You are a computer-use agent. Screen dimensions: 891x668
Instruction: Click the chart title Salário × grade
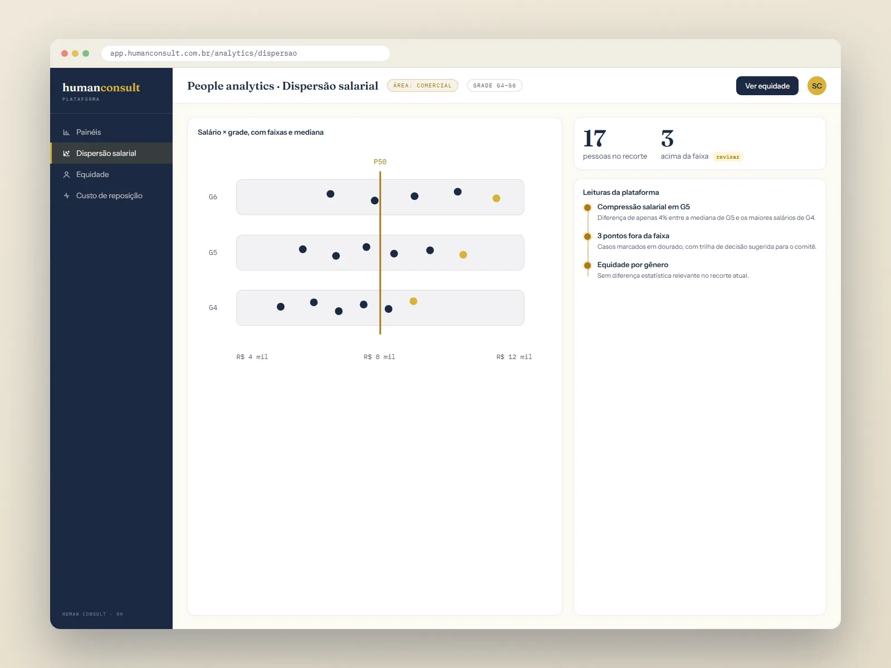[261, 132]
